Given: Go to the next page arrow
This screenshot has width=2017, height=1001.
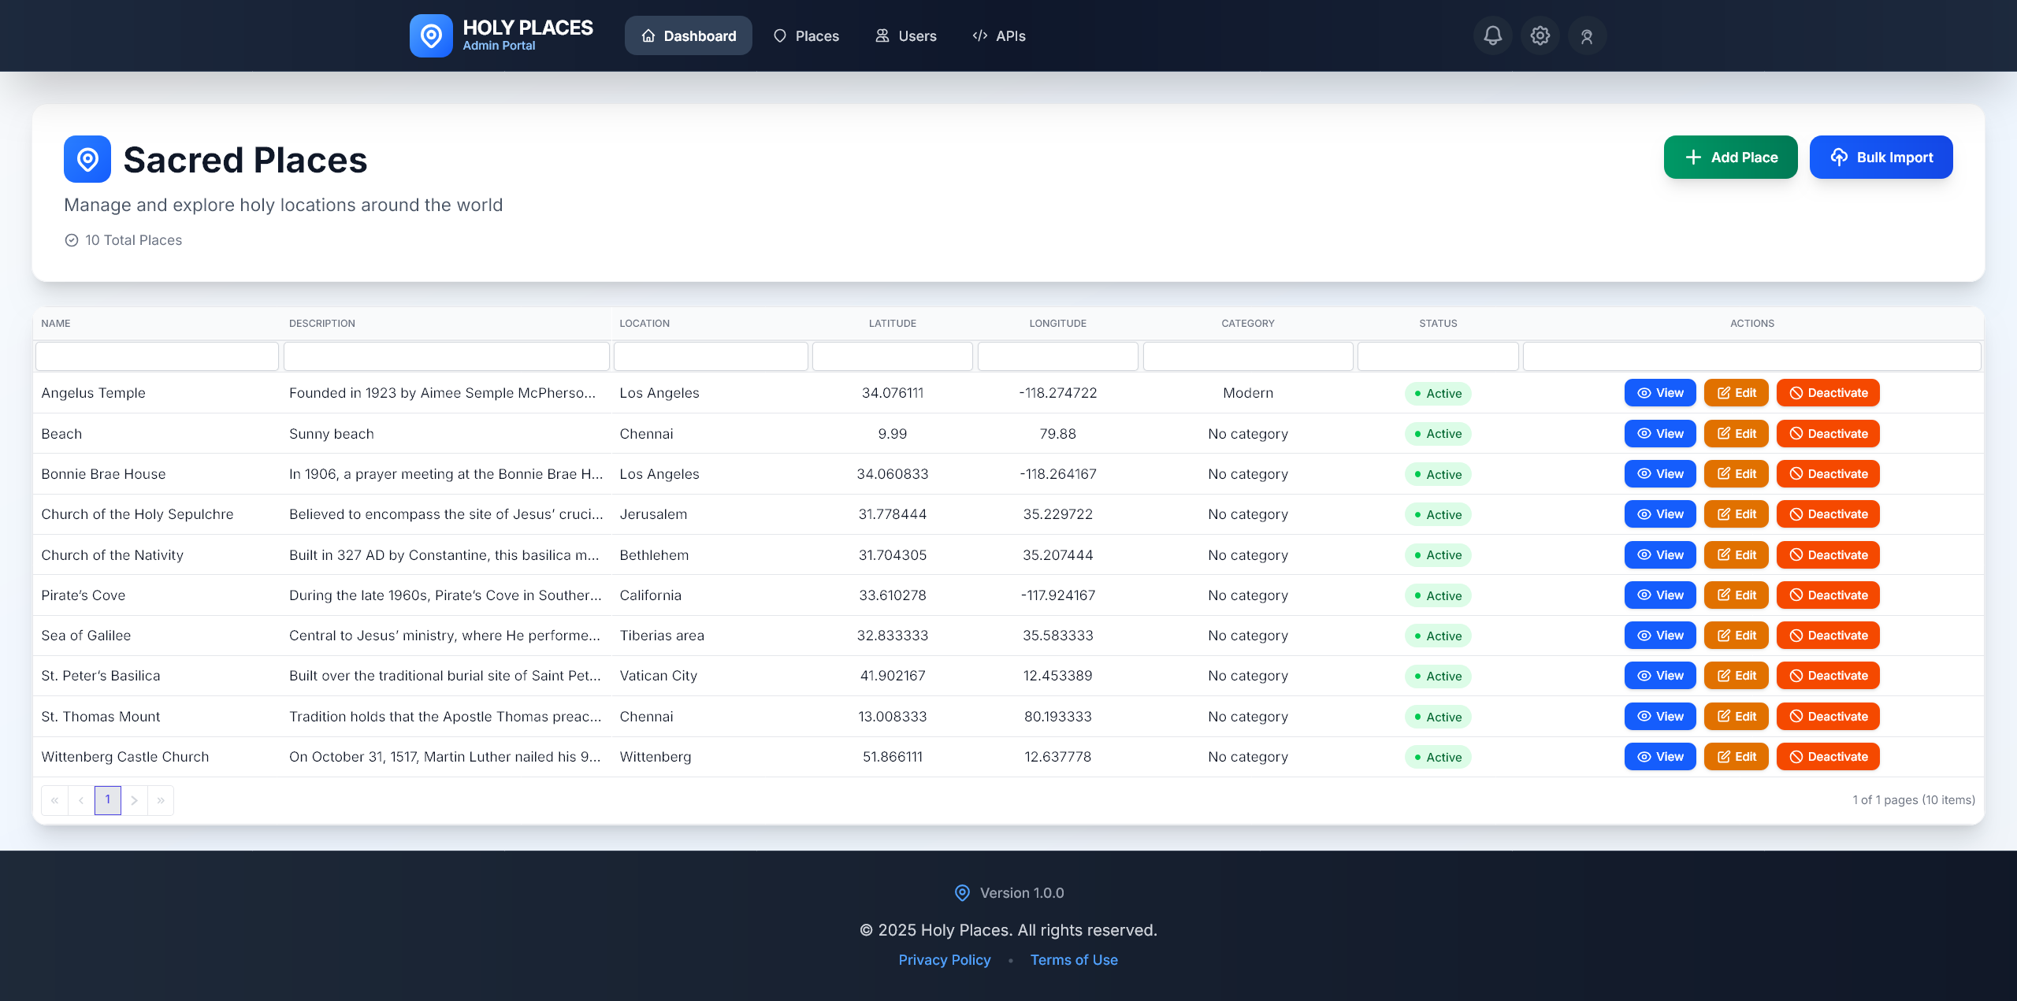Looking at the screenshot, I should [134, 800].
